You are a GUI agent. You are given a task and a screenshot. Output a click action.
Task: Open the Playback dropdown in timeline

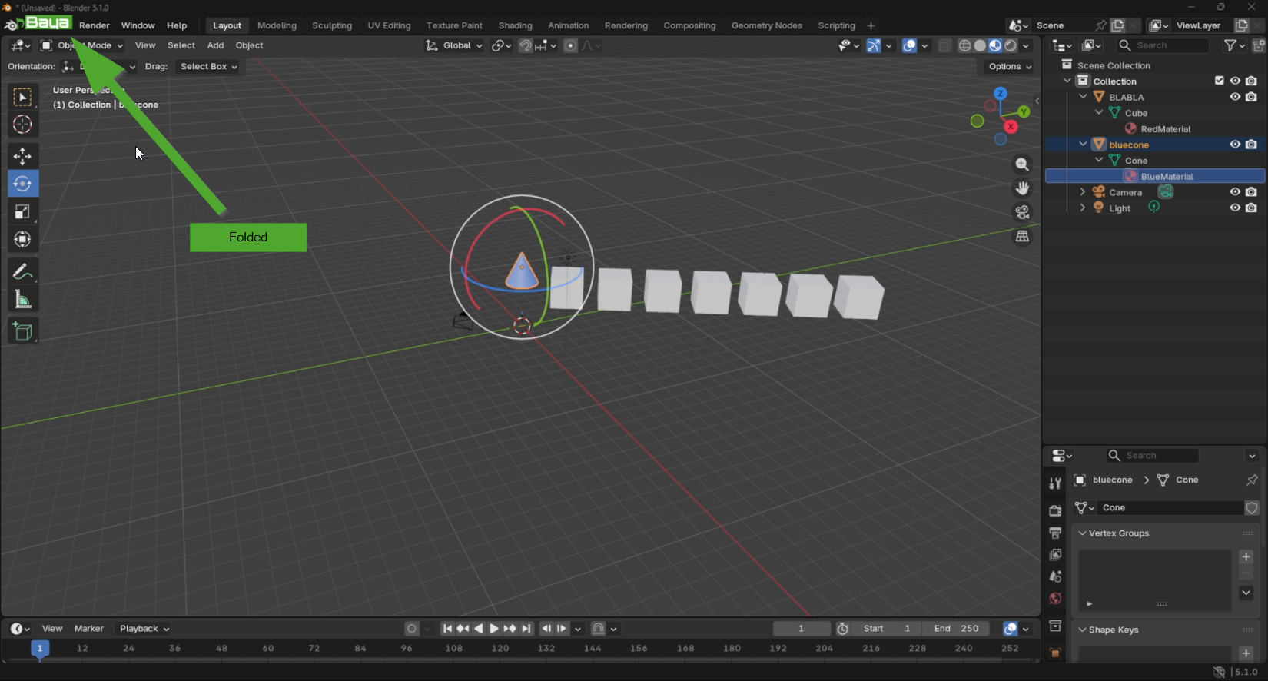[144, 629]
